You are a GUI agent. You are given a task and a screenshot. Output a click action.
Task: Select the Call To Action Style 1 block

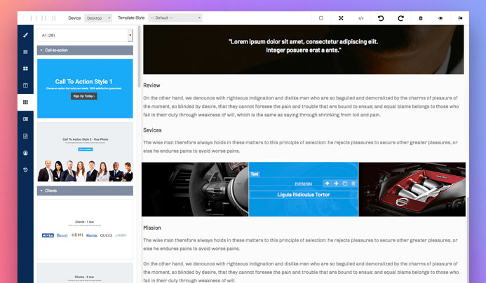coord(85,88)
